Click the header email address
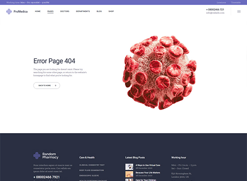The height and width of the screenshot is (181, 247). 215,13
